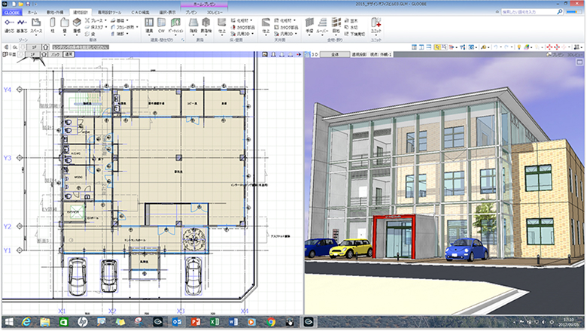Switch to the ホーム ribbon tab
Image resolution: width=587 pixels, height=331 pixels.
point(31,13)
